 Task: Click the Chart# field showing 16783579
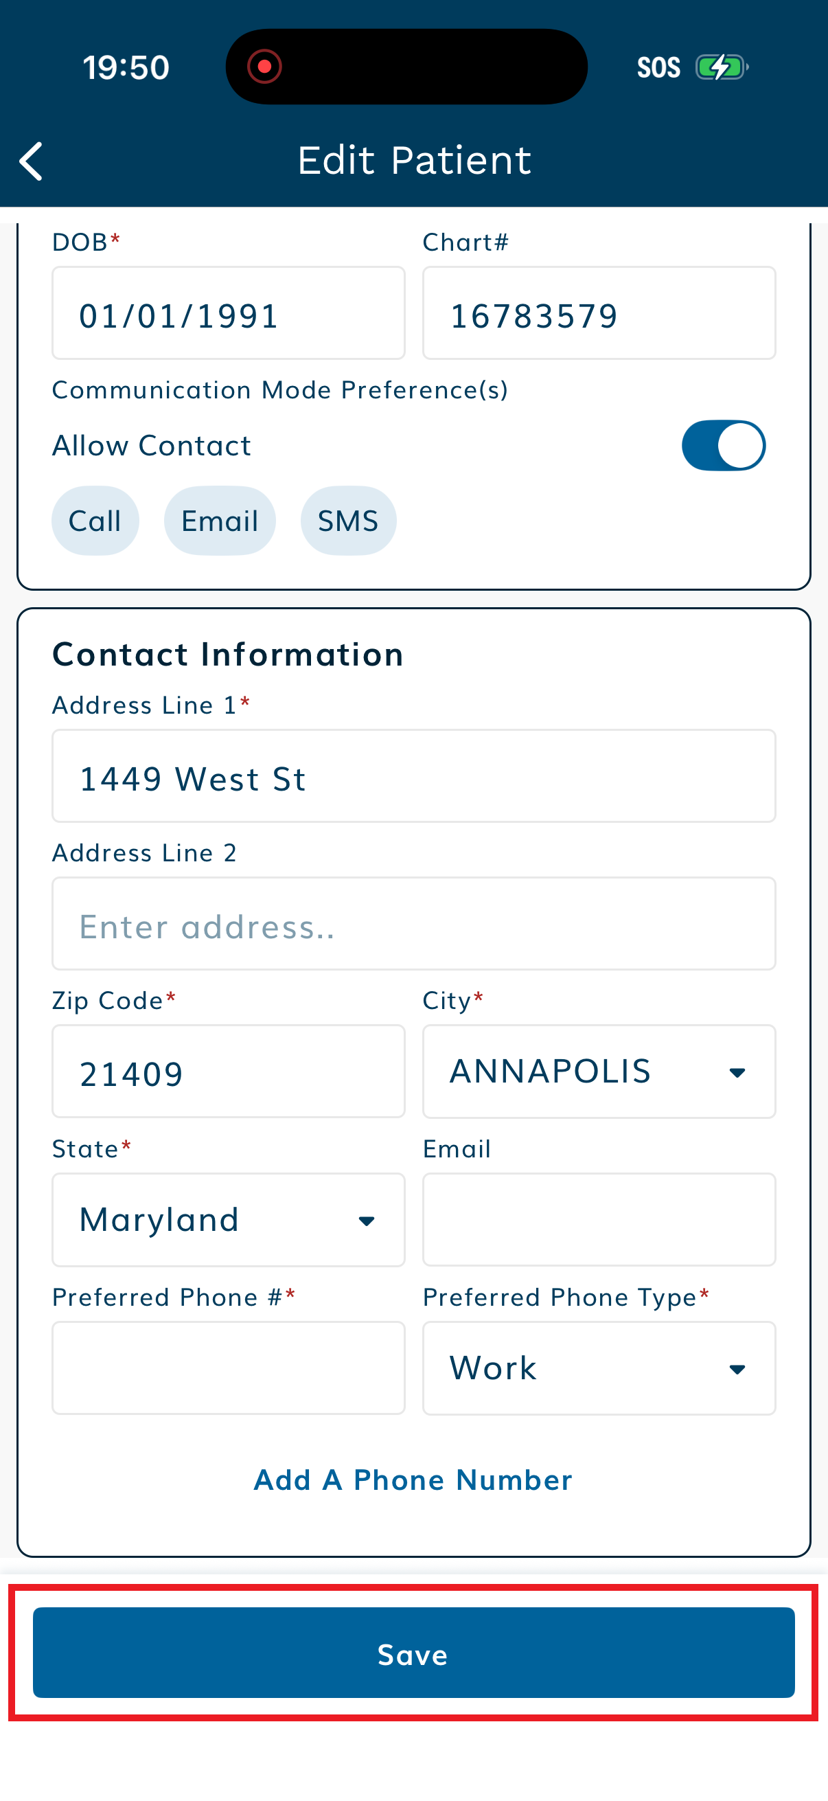tap(598, 313)
